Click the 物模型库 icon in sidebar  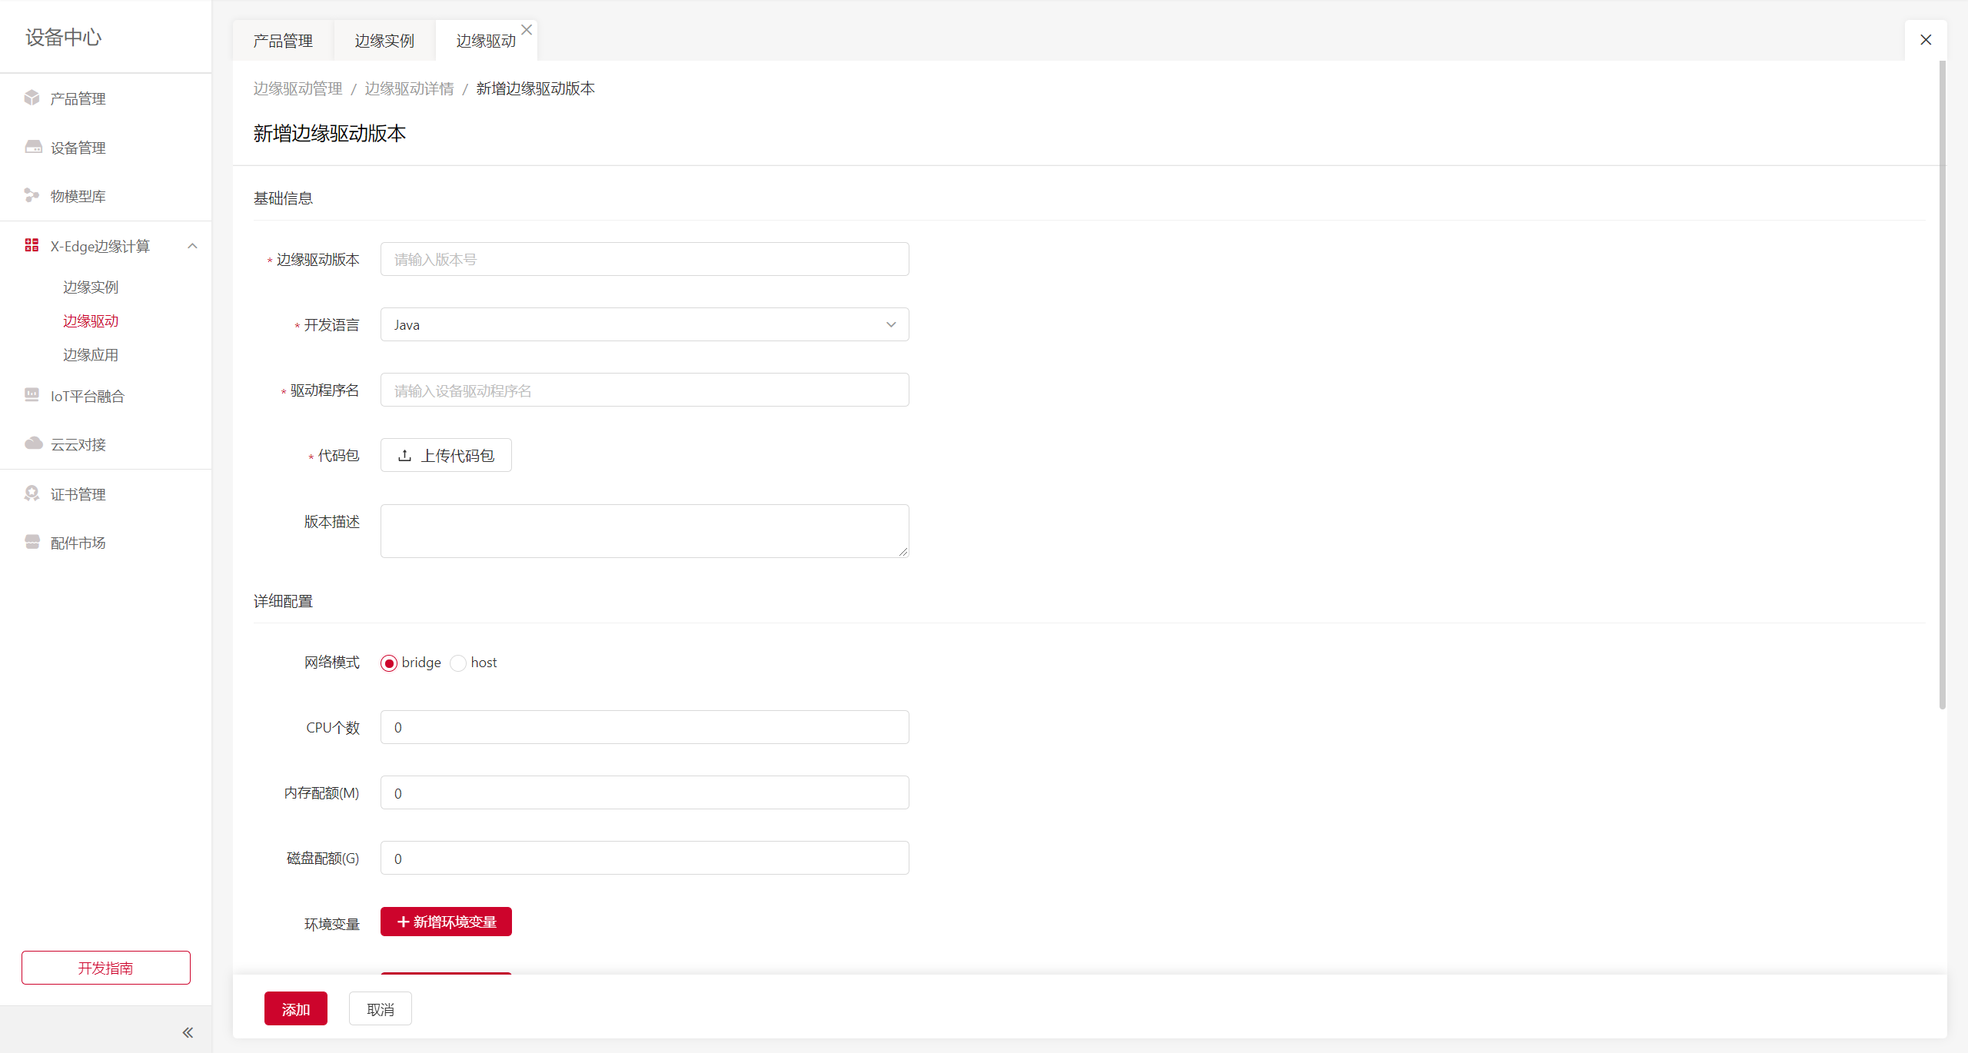[32, 195]
